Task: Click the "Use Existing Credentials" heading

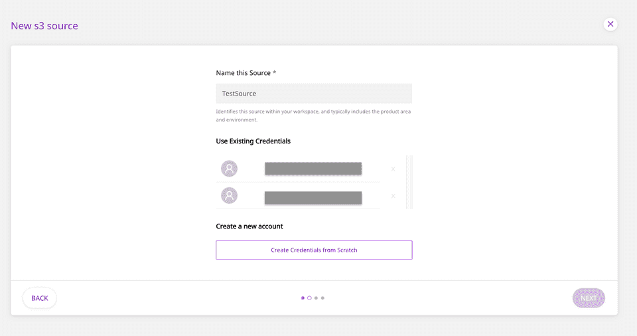Action: (x=253, y=141)
